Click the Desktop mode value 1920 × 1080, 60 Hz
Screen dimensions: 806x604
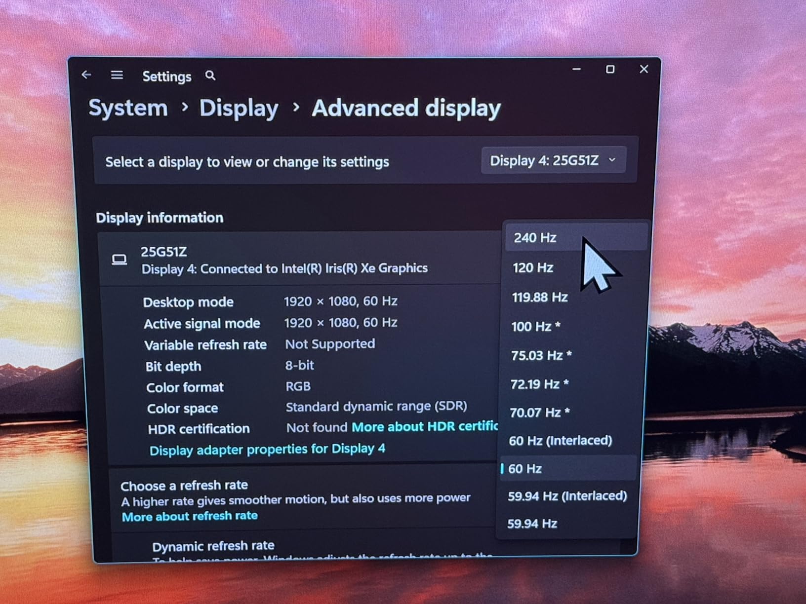[341, 301]
